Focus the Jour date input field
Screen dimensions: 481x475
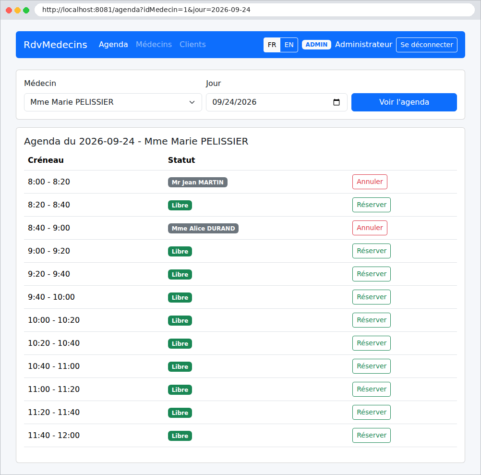pyautogui.click(x=277, y=102)
